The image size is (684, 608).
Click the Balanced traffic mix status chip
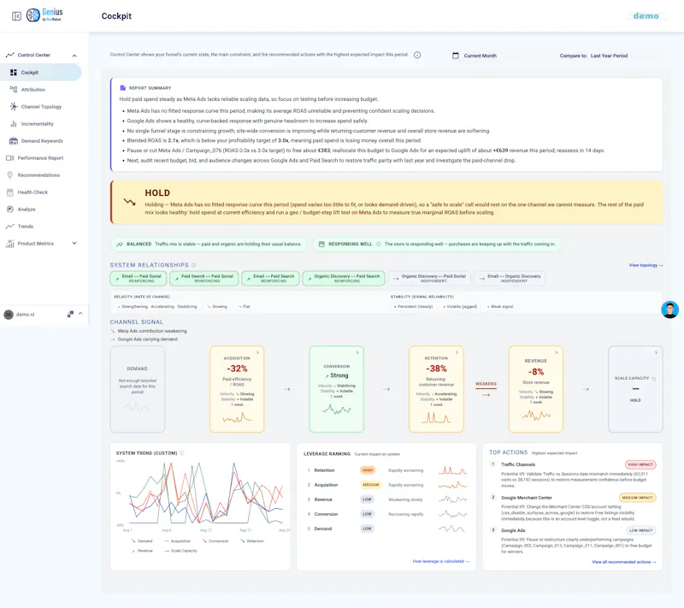pyautogui.click(x=209, y=245)
